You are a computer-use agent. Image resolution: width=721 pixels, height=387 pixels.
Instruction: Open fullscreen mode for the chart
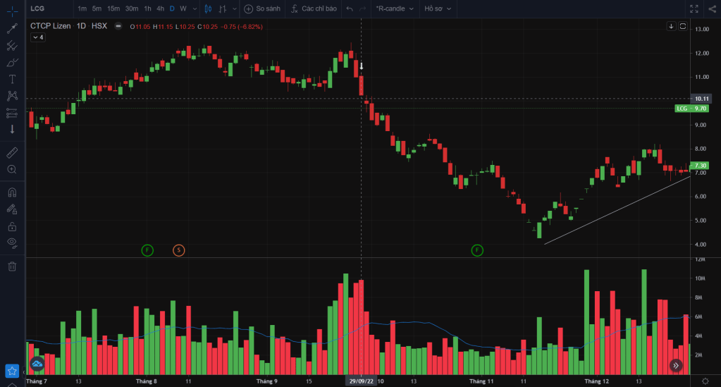(694, 8)
